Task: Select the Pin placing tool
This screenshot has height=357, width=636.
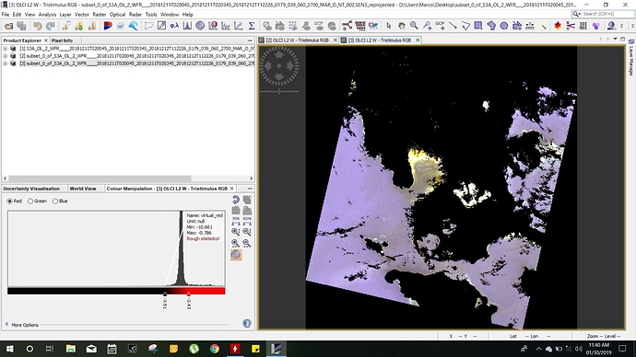Action: click(x=427, y=26)
